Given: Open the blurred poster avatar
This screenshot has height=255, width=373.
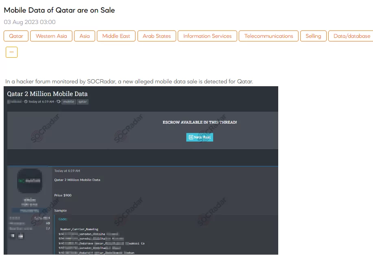Looking at the screenshot, I should [30, 181].
